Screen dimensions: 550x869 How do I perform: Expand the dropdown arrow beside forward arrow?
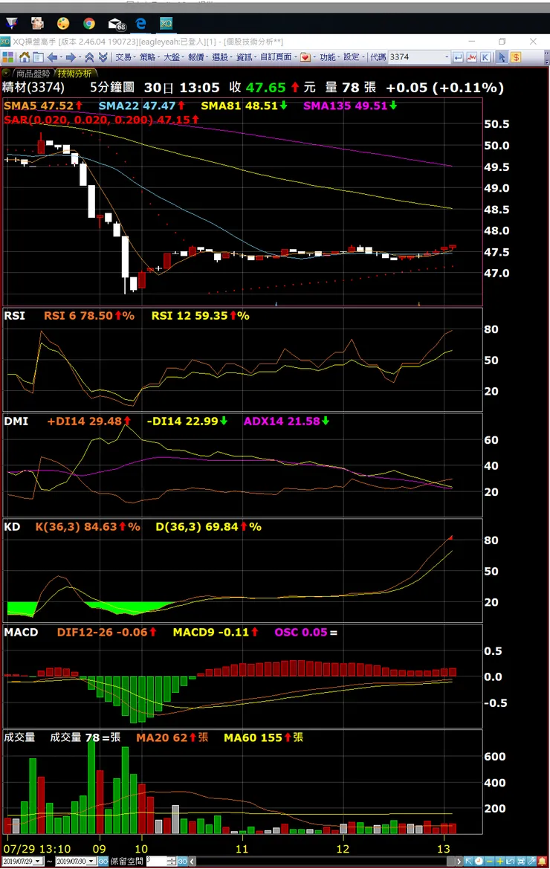(80, 57)
